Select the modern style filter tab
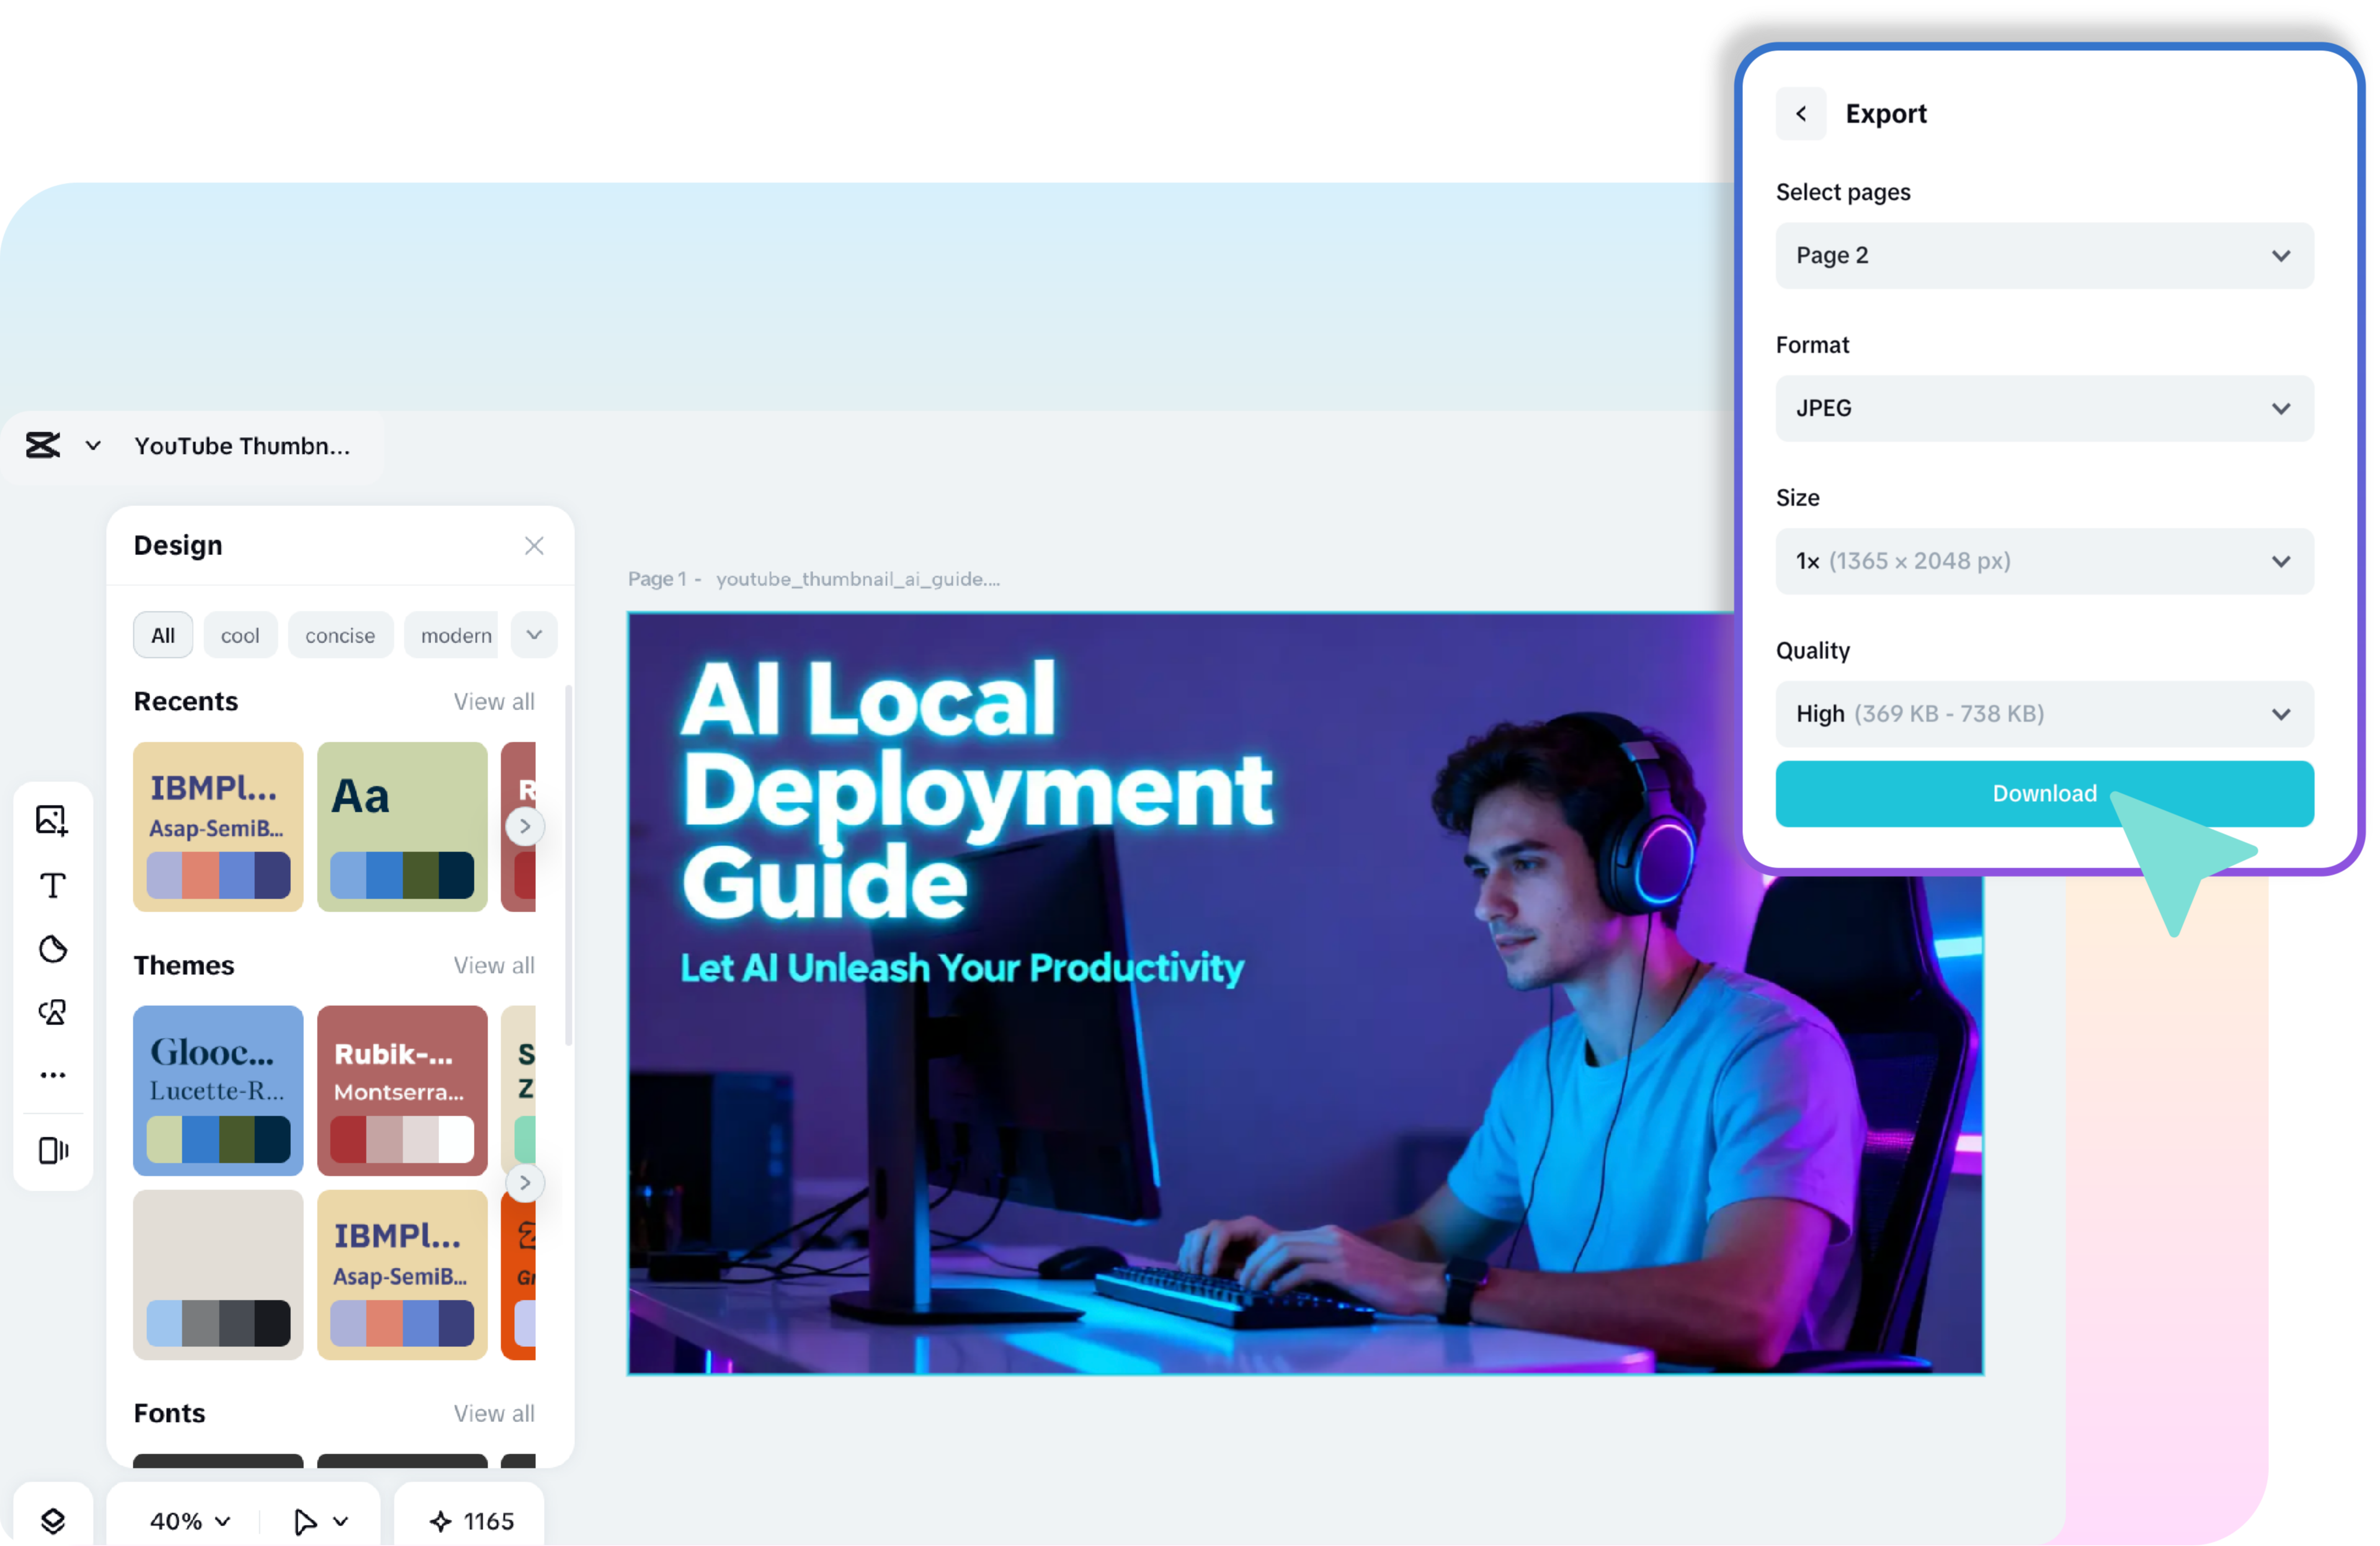This screenshot has height=1546, width=2380. tap(455, 636)
